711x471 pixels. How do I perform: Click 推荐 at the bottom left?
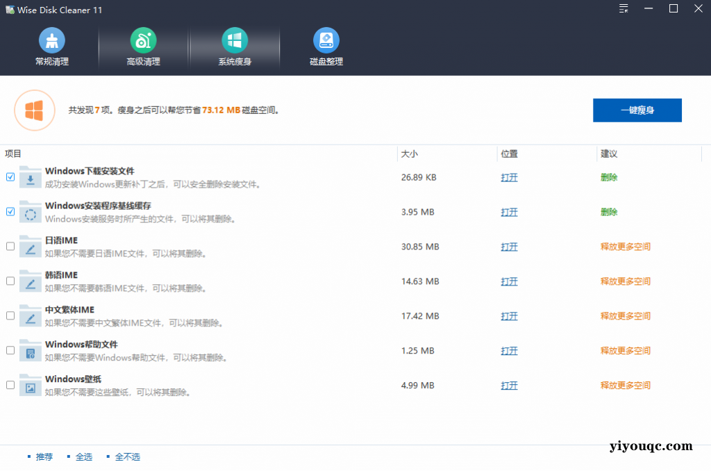tap(44, 456)
